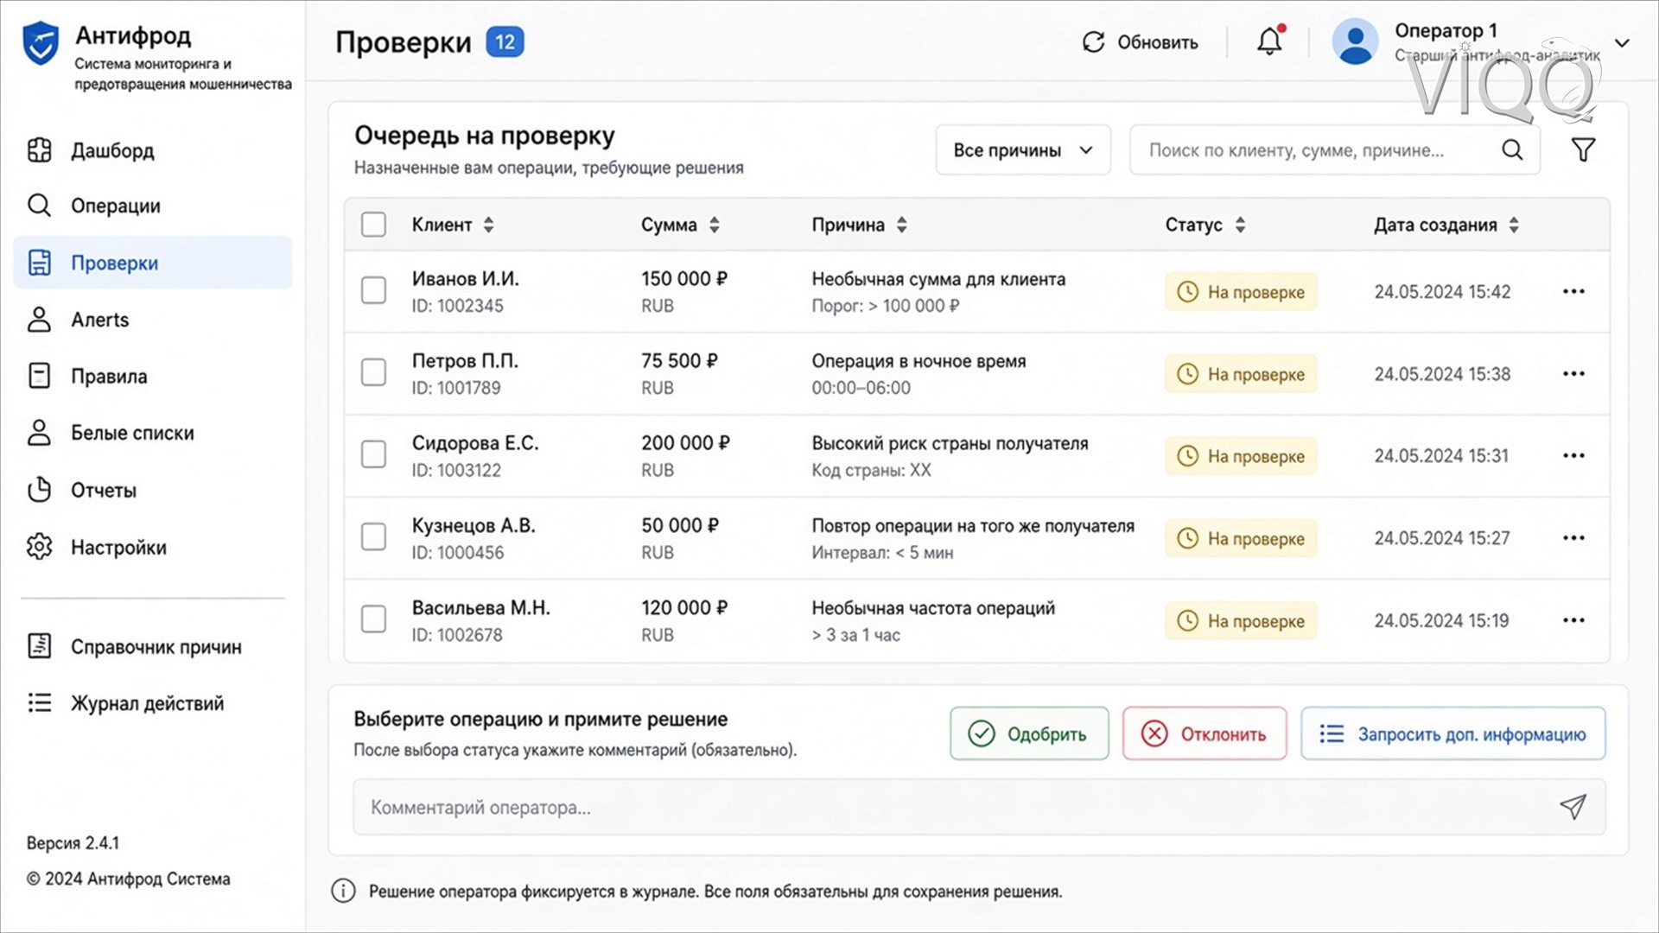
Task: Click the Настройки gear icon
Action: tap(40, 547)
